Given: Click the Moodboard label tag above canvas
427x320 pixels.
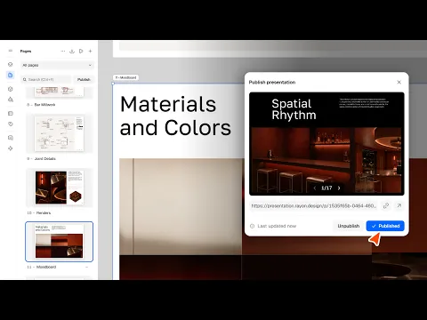Looking at the screenshot, I should pos(125,77).
